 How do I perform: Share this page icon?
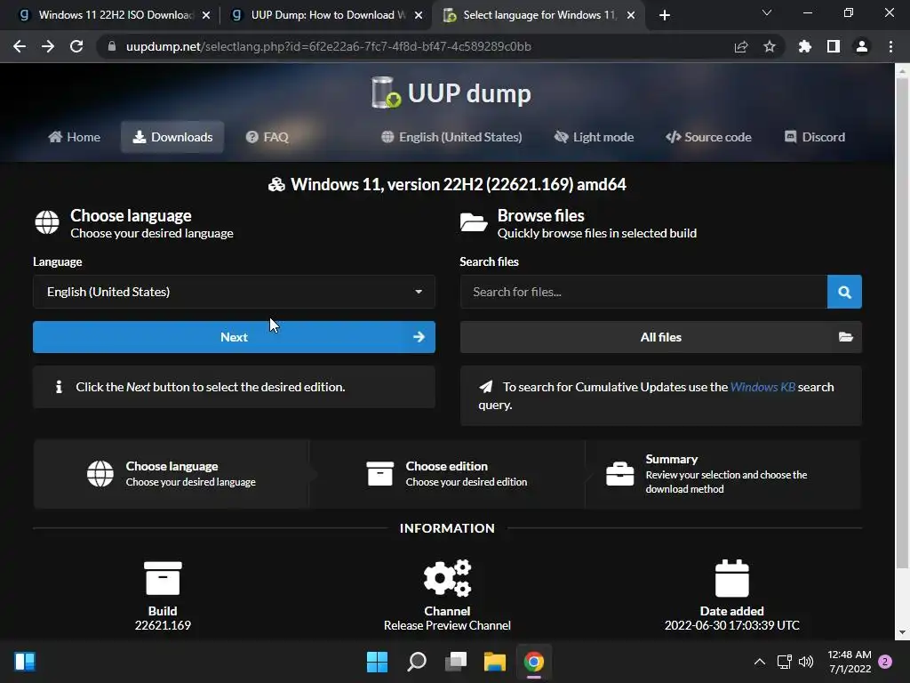pyautogui.click(x=741, y=46)
